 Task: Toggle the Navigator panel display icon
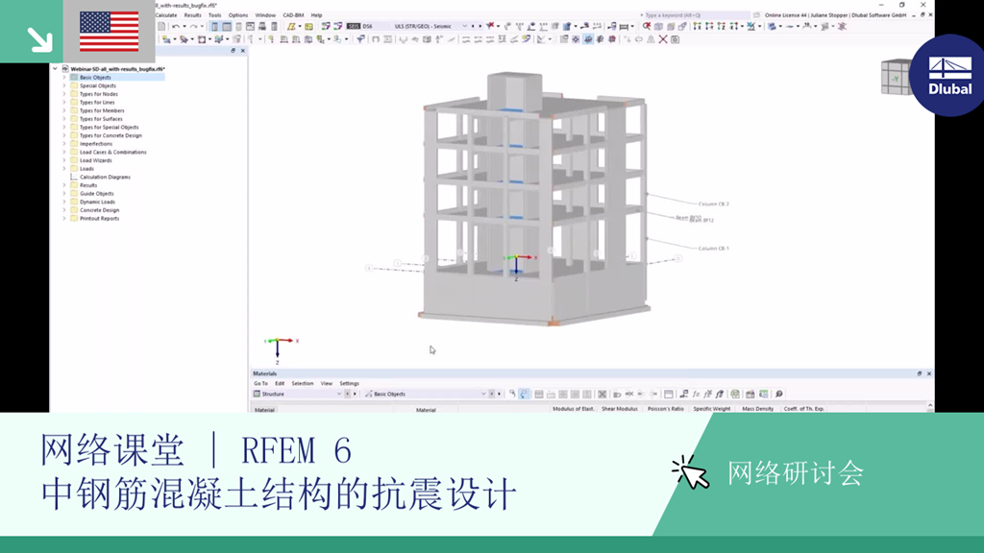tap(214, 26)
